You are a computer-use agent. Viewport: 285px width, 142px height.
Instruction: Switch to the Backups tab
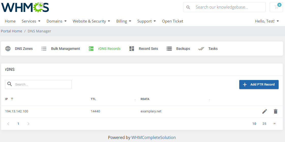click(x=183, y=49)
